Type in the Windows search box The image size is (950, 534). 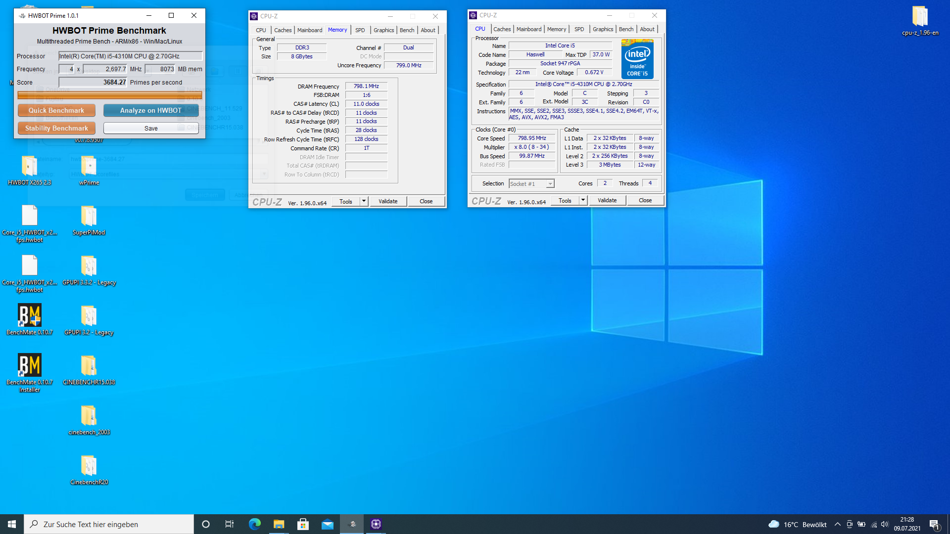(x=109, y=524)
